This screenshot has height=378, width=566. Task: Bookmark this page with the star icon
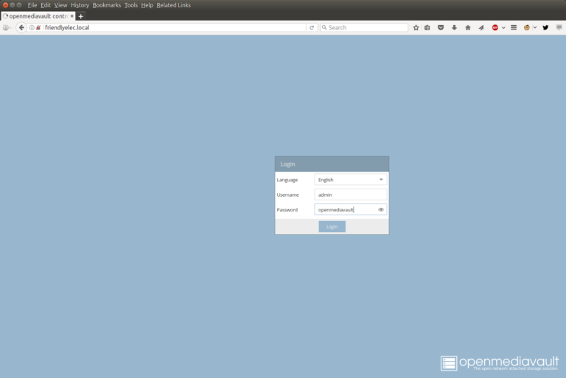(x=416, y=27)
